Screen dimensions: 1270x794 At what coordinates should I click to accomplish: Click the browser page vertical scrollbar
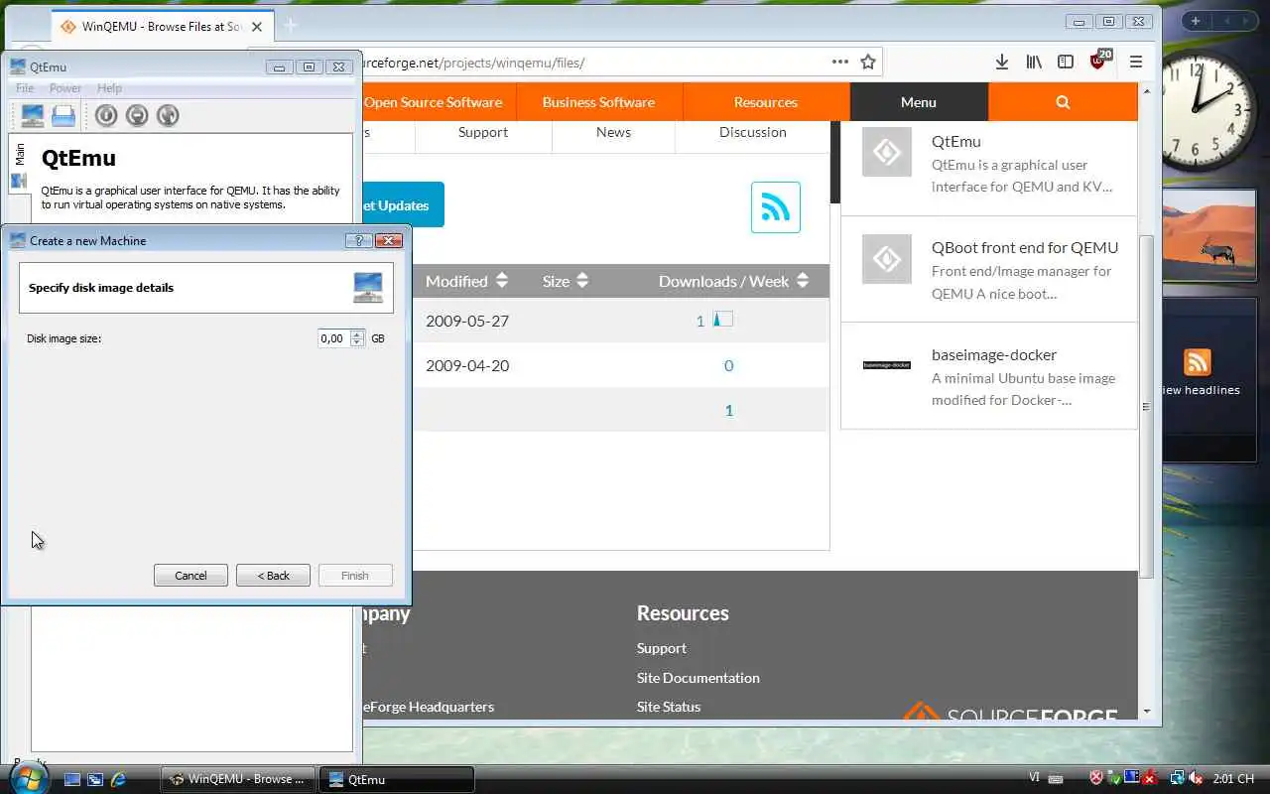[x=1146, y=407]
